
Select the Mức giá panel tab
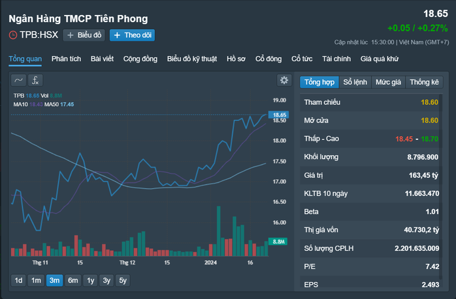[x=388, y=82]
